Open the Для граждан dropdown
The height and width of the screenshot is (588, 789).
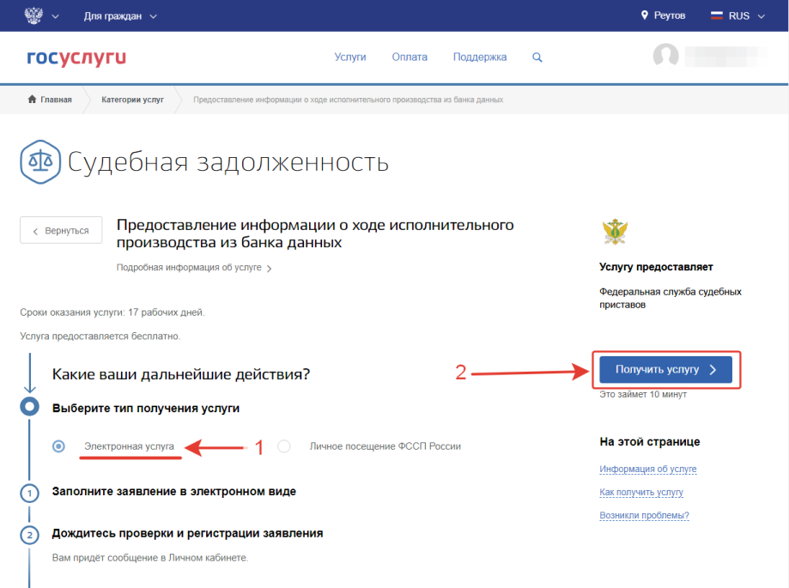click(x=120, y=15)
